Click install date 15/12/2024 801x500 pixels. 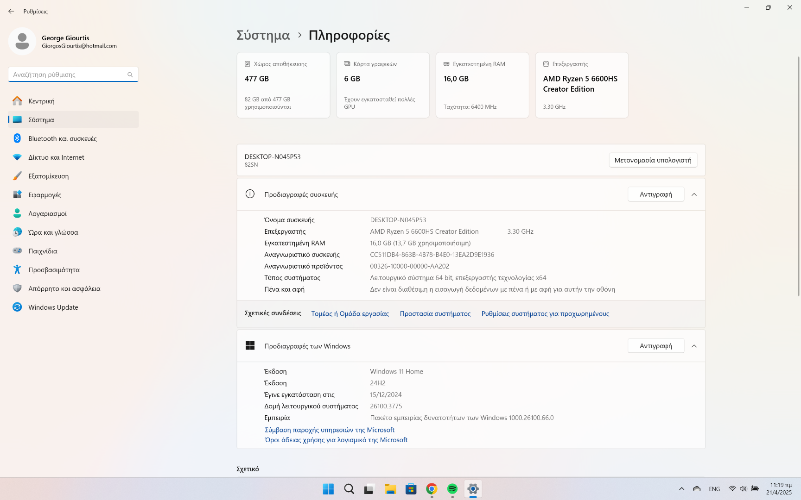(x=386, y=394)
